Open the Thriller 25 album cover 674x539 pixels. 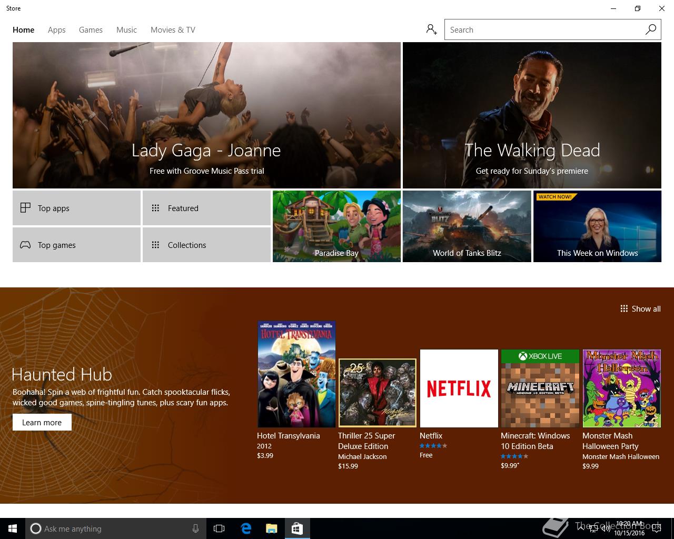pos(378,393)
